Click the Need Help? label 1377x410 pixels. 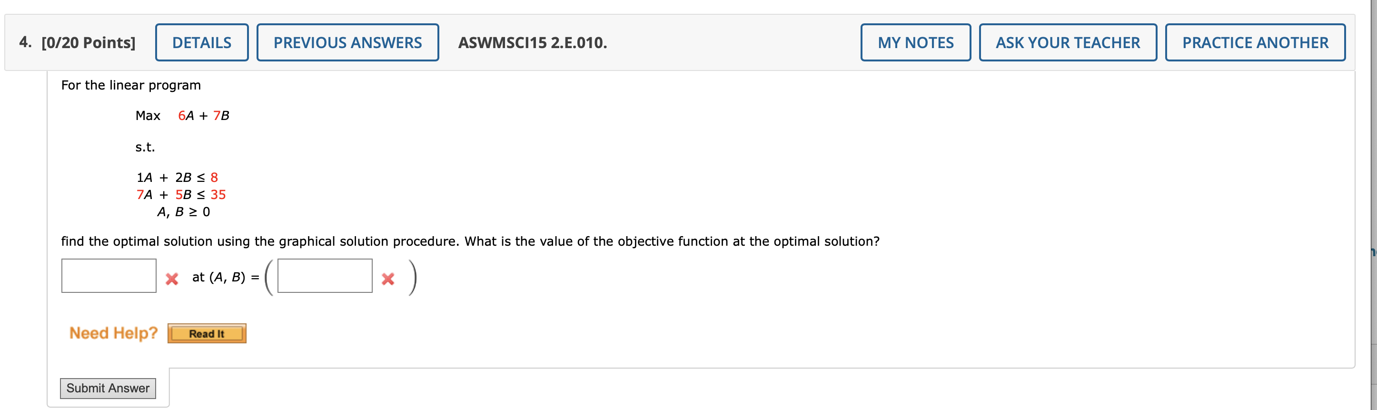(x=114, y=332)
